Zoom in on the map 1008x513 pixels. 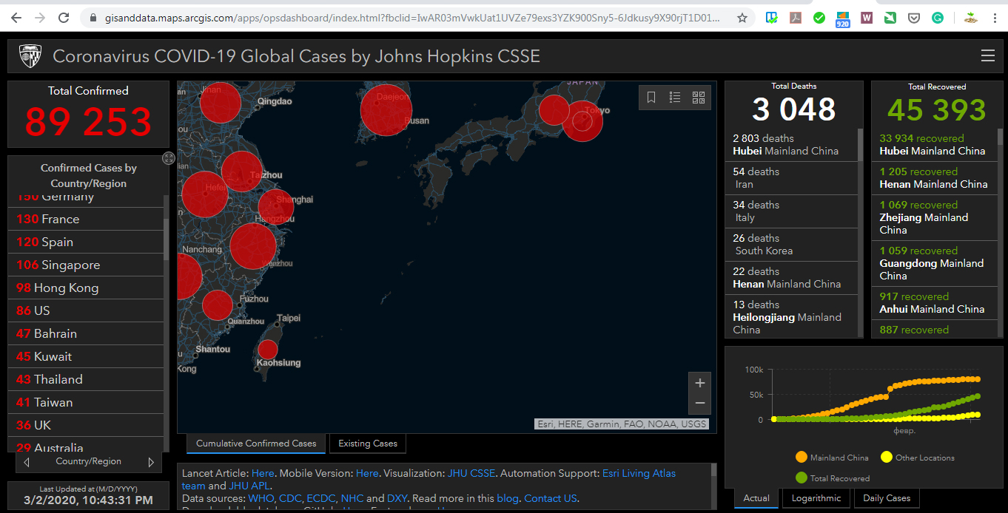point(699,383)
